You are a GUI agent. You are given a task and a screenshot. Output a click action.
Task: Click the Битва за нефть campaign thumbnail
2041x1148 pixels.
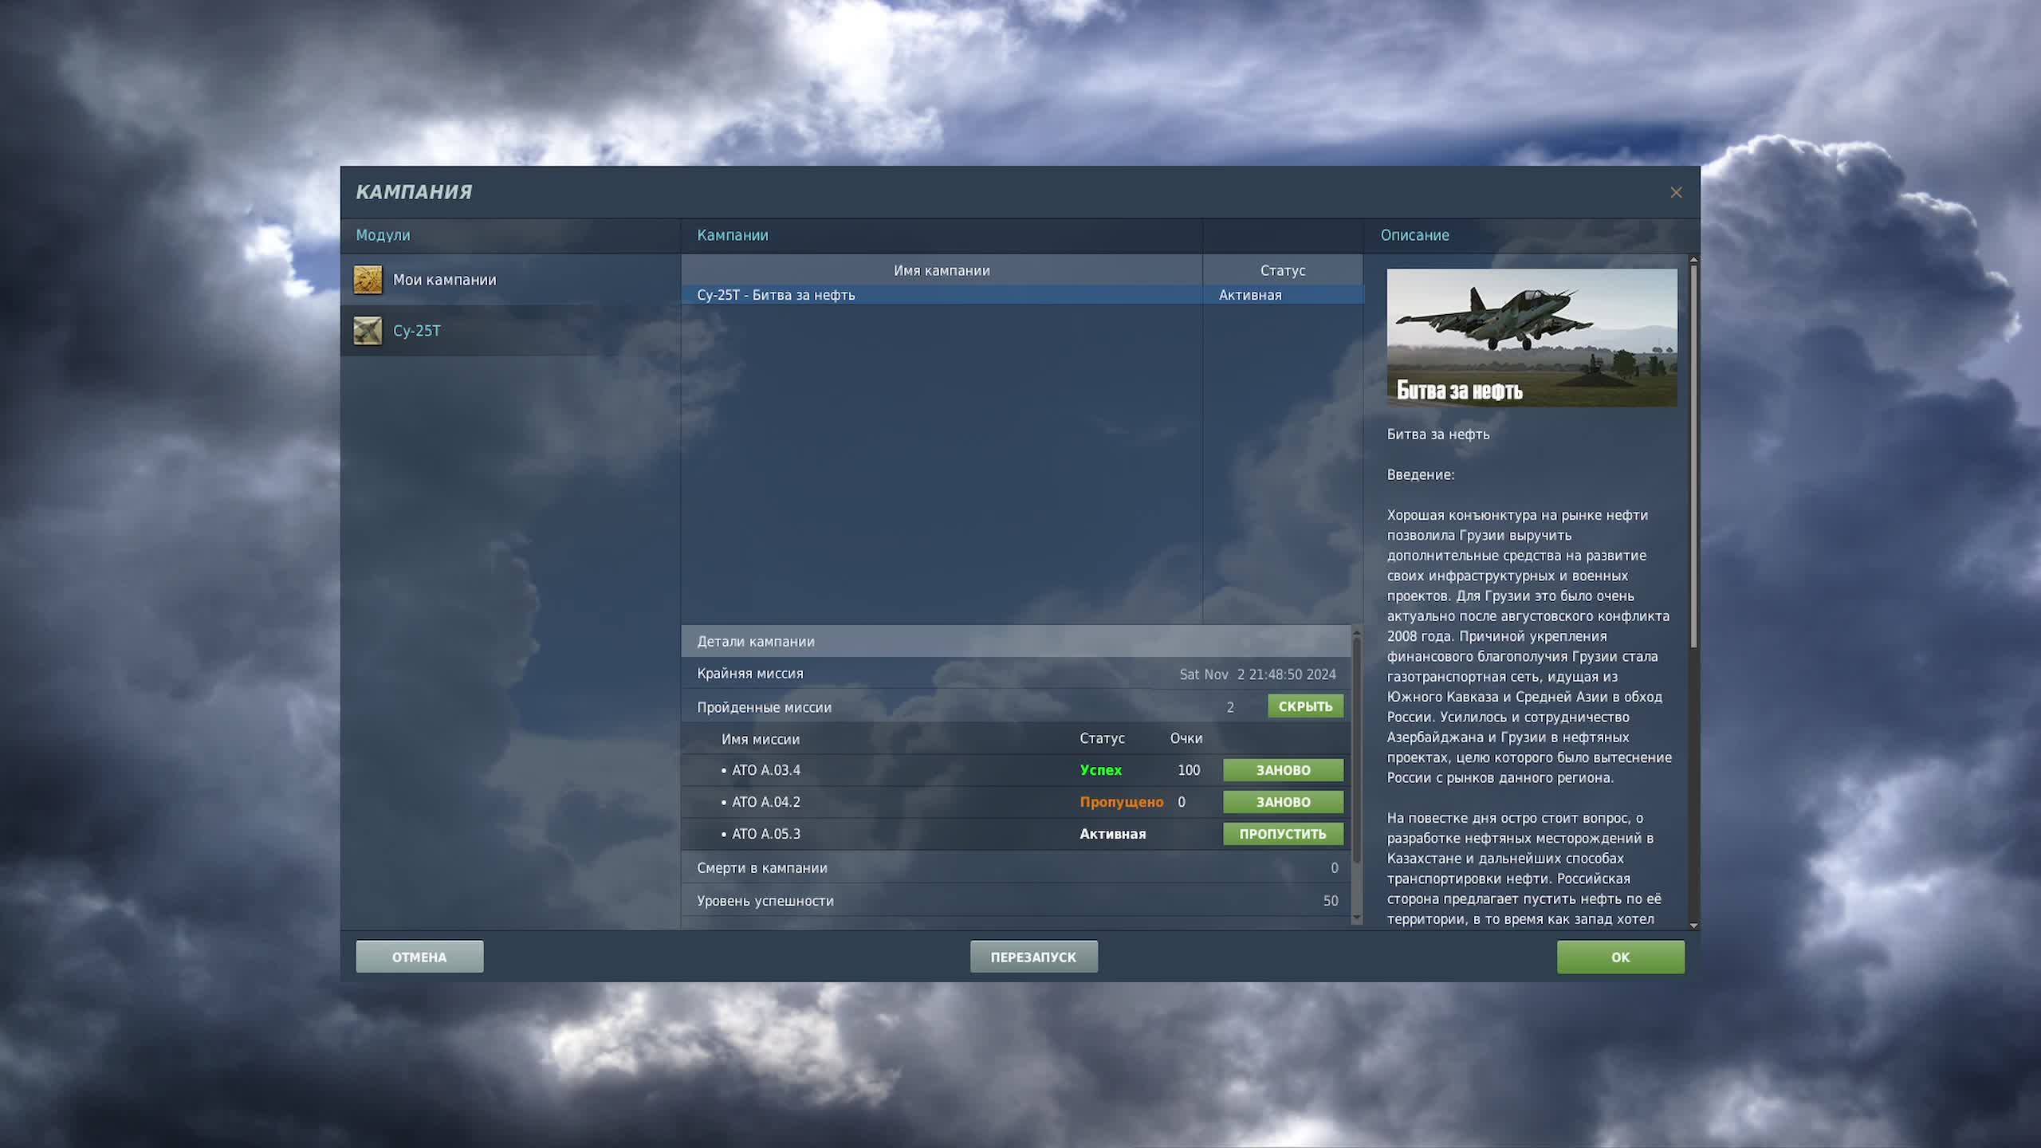(x=1531, y=336)
